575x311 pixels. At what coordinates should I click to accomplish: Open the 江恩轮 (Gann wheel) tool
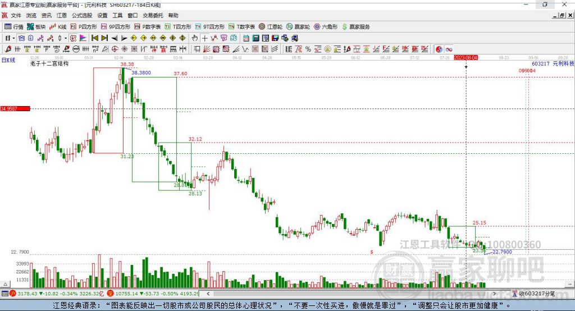(x=270, y=27)
